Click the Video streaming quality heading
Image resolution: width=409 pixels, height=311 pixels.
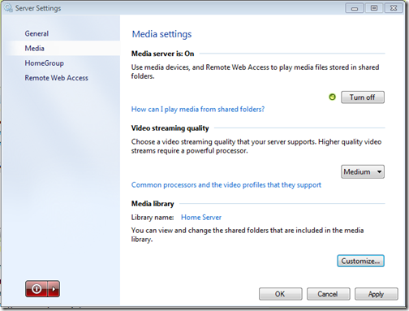pyautogui.click(x=170, y=128)
